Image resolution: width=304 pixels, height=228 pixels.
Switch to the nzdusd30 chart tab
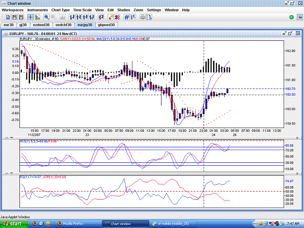41,25
